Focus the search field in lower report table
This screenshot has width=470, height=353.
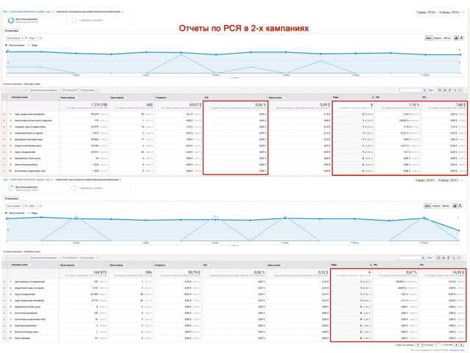[410, 258]
